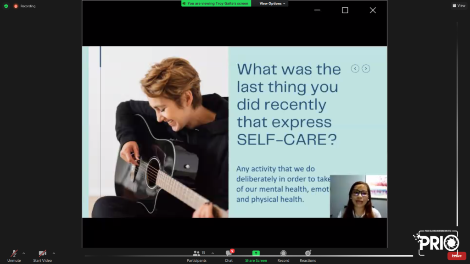Expand video options arrow beside Start Video
This screenshot has height=264, width=470.
click(x=54, y=253)
